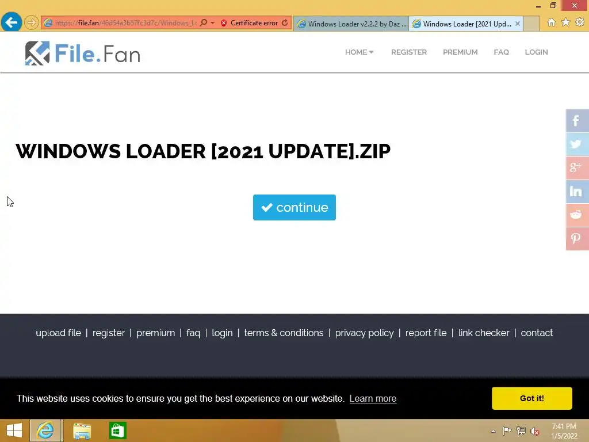589x442 pixels.
Task: Open LOGIN in top navigation
Action: [536, 52]
